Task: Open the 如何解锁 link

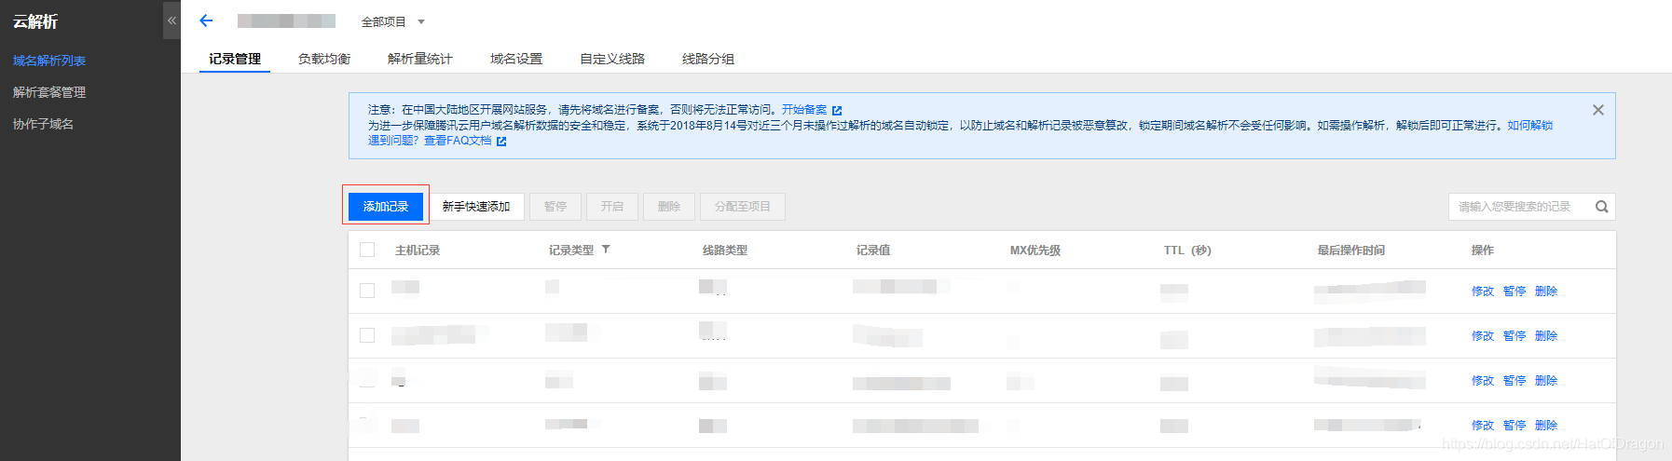Action: point(1530,125)
